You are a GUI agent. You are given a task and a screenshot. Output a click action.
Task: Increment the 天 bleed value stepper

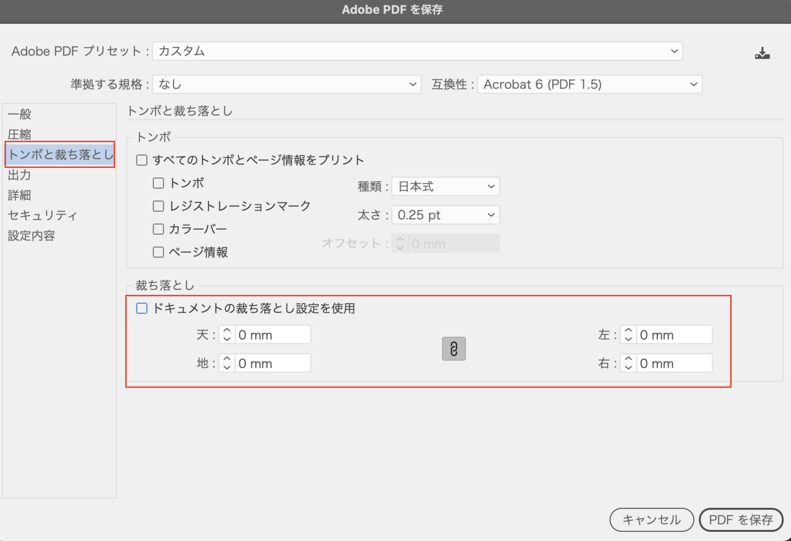[227, 331]
